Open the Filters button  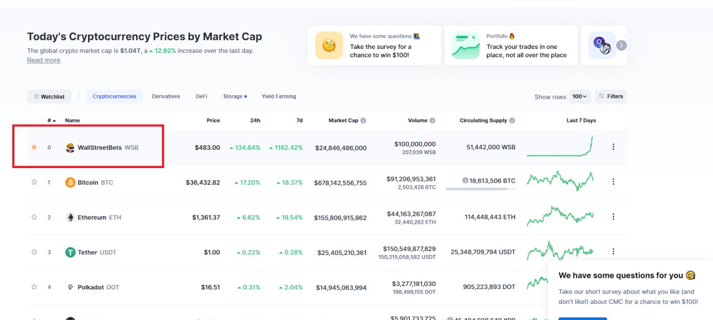(x=611, y=96)
